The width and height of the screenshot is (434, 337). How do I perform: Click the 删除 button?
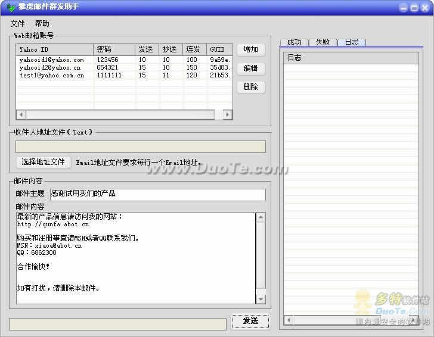(x=251, y=87)
